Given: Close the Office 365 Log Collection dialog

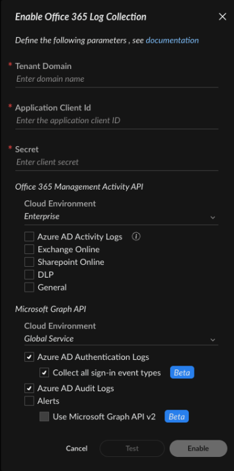Looking at the screenshot, I should 223,17.
